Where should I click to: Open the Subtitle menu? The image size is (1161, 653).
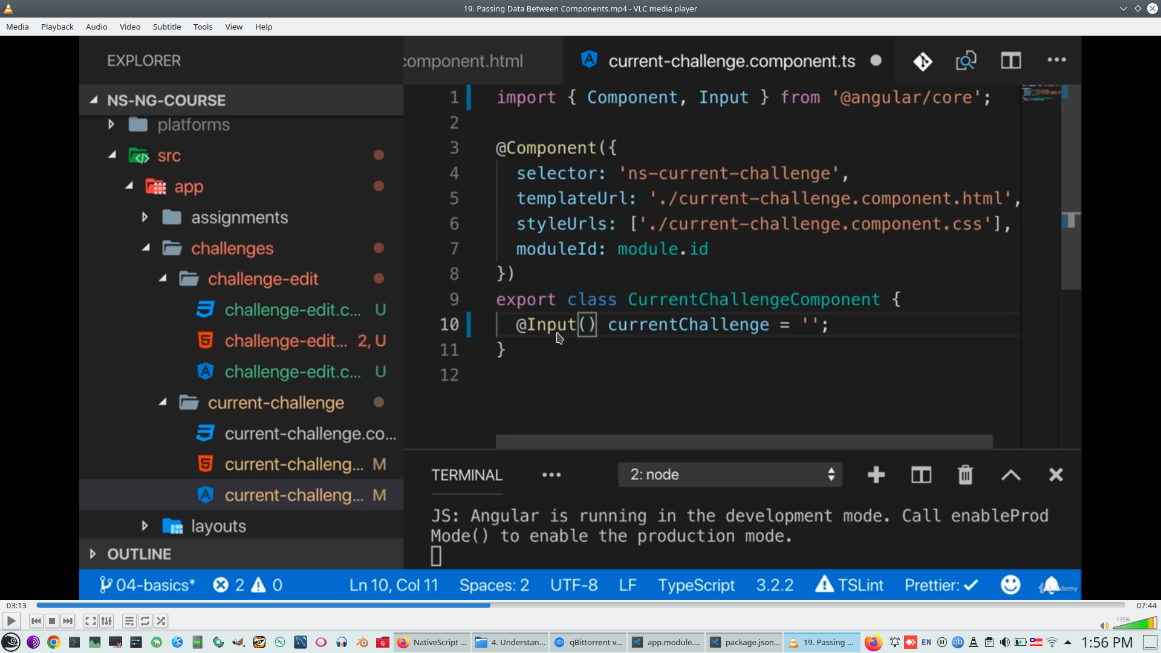tap(166, 27)
